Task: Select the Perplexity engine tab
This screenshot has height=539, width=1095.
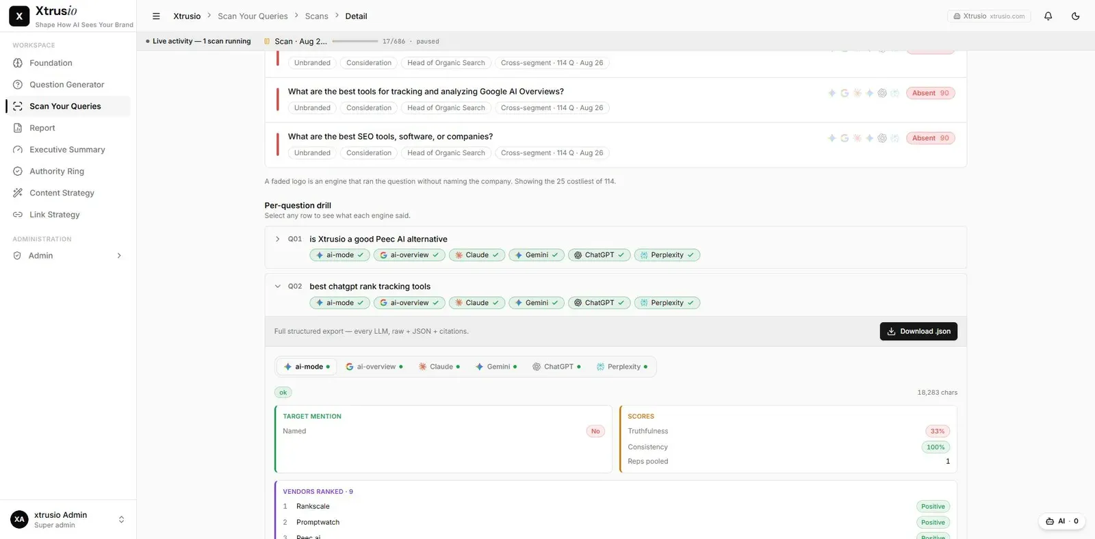Action: [622, 367]
